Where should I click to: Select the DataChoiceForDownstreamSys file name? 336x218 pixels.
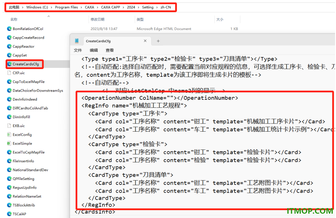[x=38, y=91]
